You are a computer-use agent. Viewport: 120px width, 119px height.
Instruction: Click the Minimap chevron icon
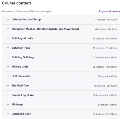[x=8, y=105]
